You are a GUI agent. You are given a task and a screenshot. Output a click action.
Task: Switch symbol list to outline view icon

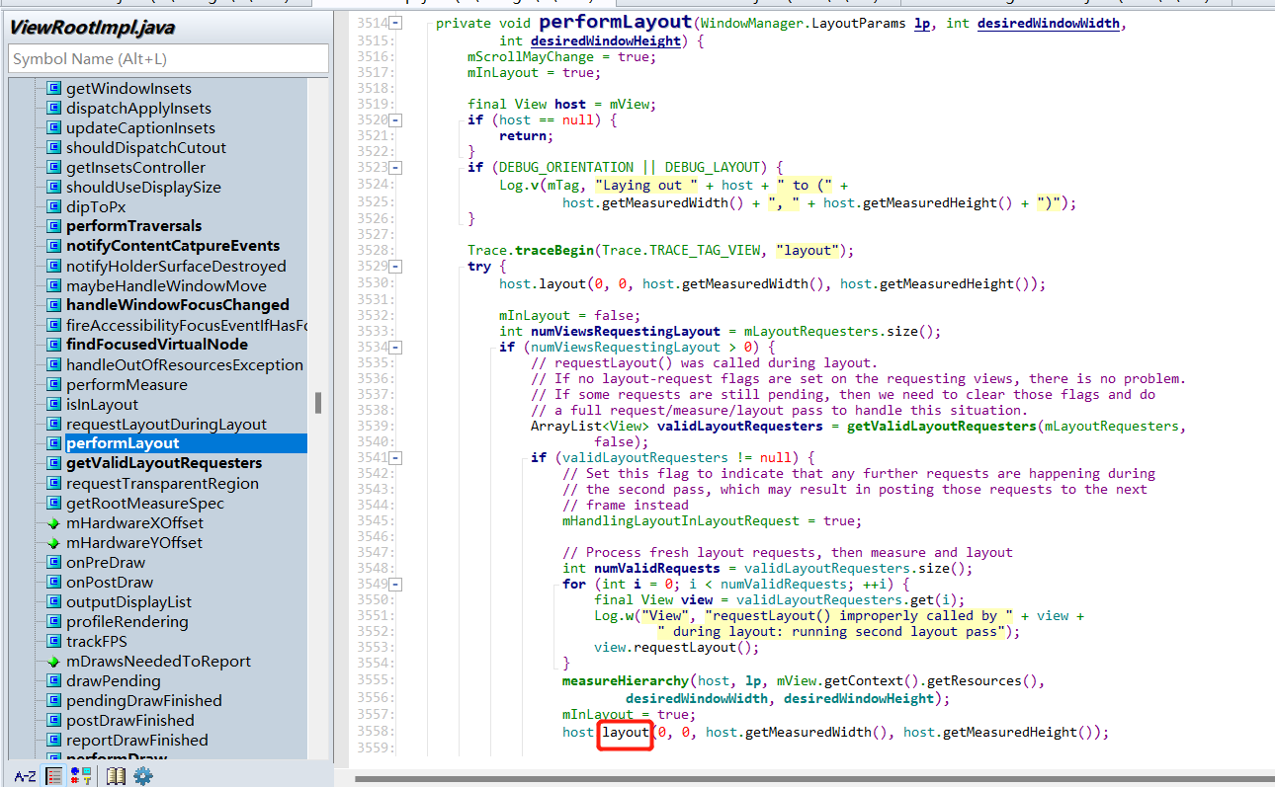pos(55,776)
